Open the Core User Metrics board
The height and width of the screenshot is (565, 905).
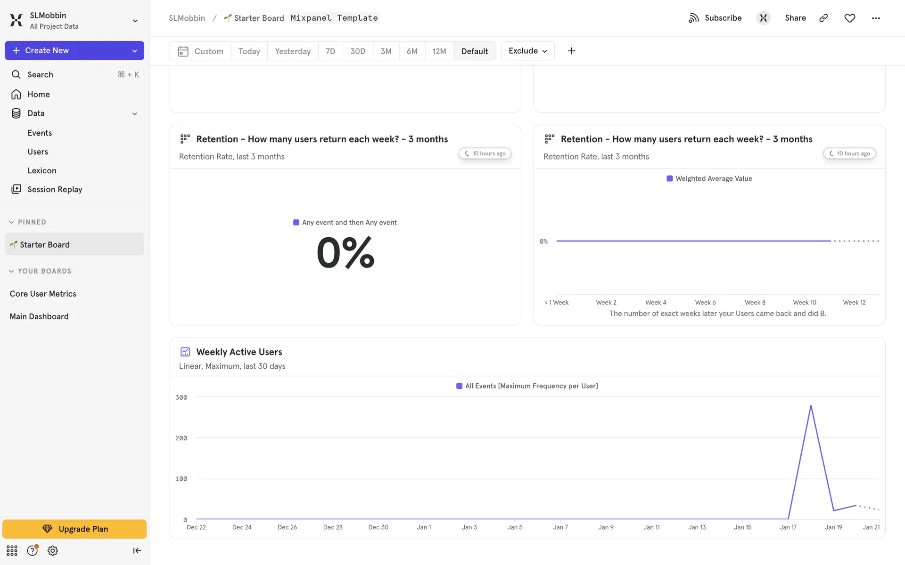[x=43, y=294]
